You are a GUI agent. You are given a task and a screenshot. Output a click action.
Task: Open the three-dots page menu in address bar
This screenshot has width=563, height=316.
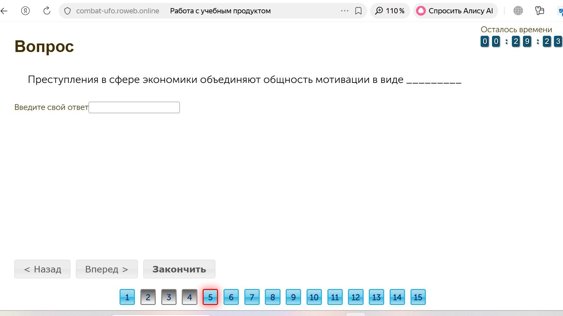[345, 11]
